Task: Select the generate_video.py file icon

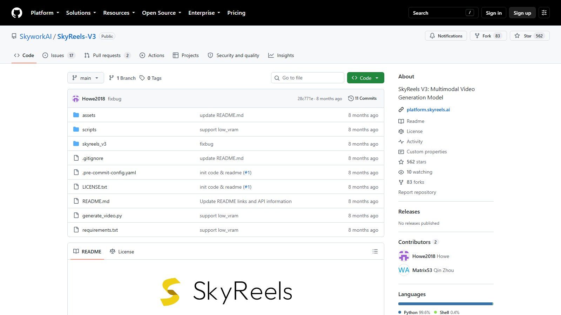Action: coord(76,216)
